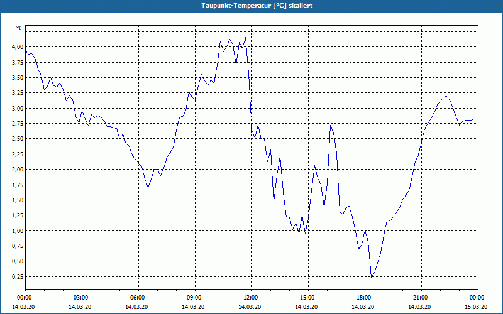503x314 pixels.
Task: Click the 3,25 y-axis label
Action: 18,93
